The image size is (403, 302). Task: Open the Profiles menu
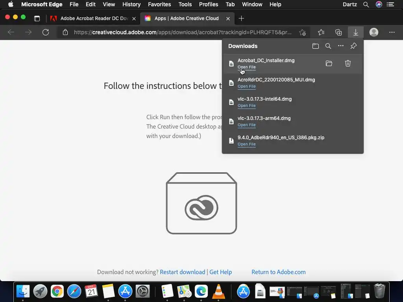(x=209, y=4)
